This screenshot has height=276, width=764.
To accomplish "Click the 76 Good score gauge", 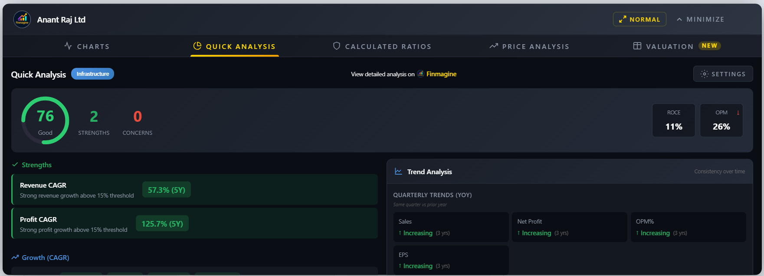I will pos(45,120).
